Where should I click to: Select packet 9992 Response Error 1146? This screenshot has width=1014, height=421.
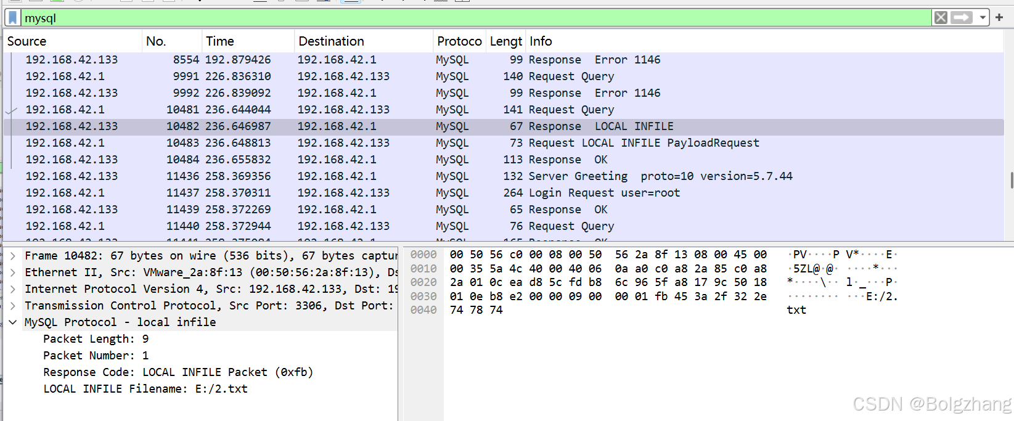click(504, 93)
